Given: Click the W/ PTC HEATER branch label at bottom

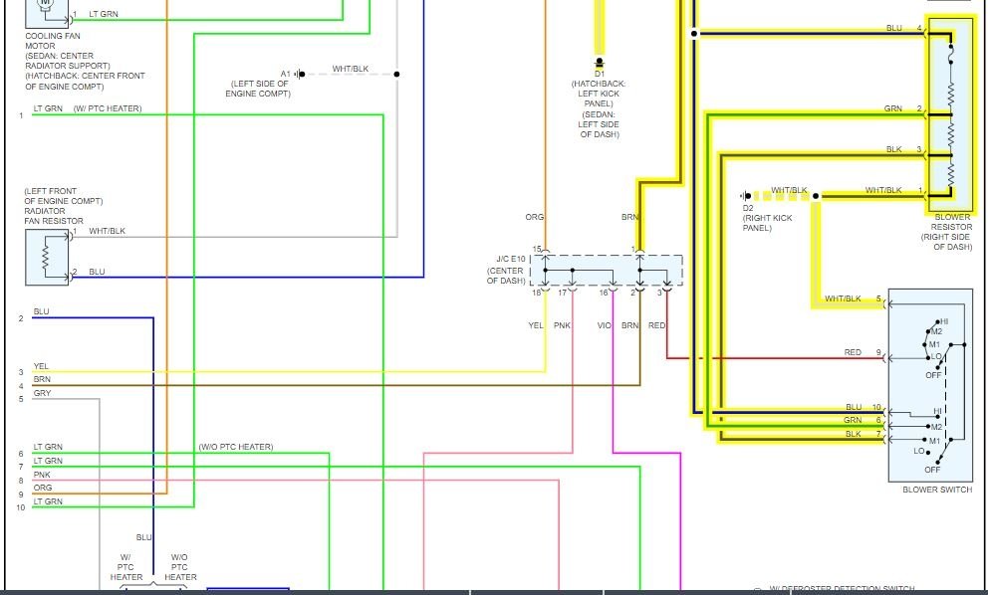Looking at the screenshot, I should tap(126, 567).
